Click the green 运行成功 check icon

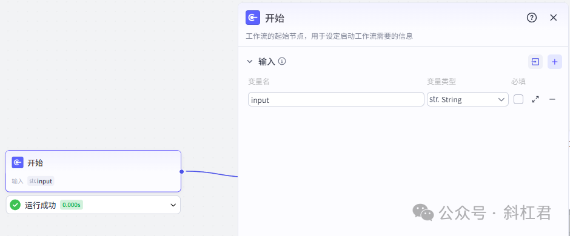pos(15,205)
